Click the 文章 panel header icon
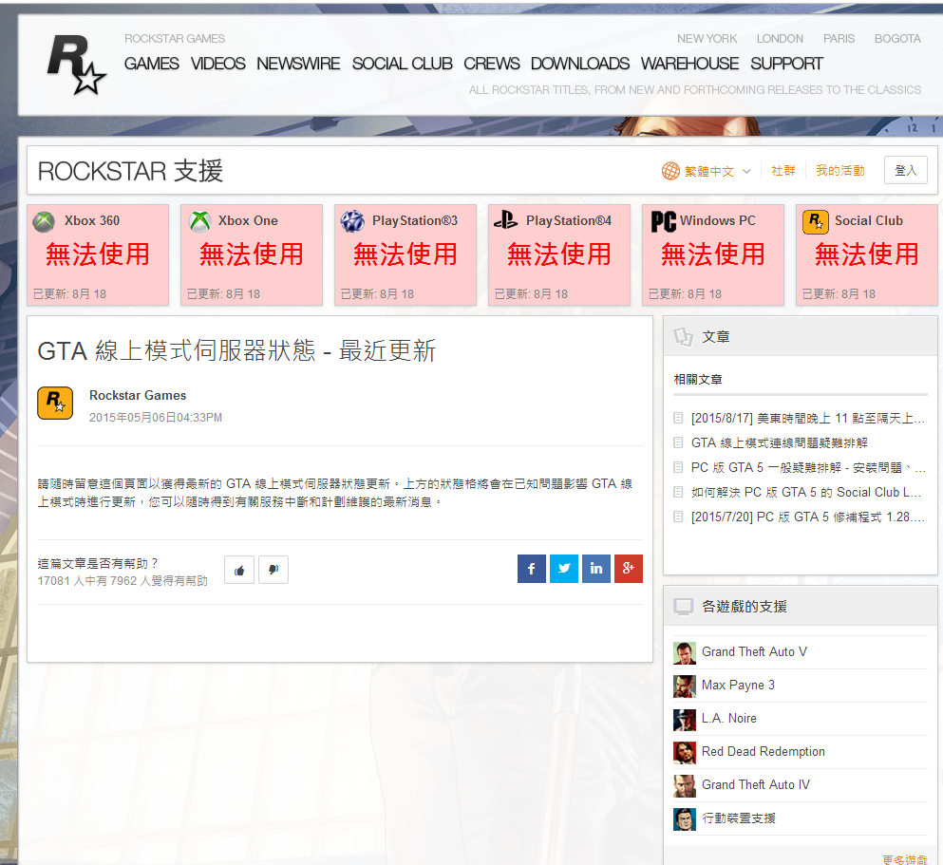943x865 pixels. coord(683,337)
